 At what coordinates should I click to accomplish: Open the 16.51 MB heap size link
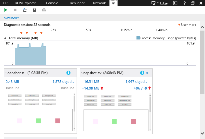92,82
